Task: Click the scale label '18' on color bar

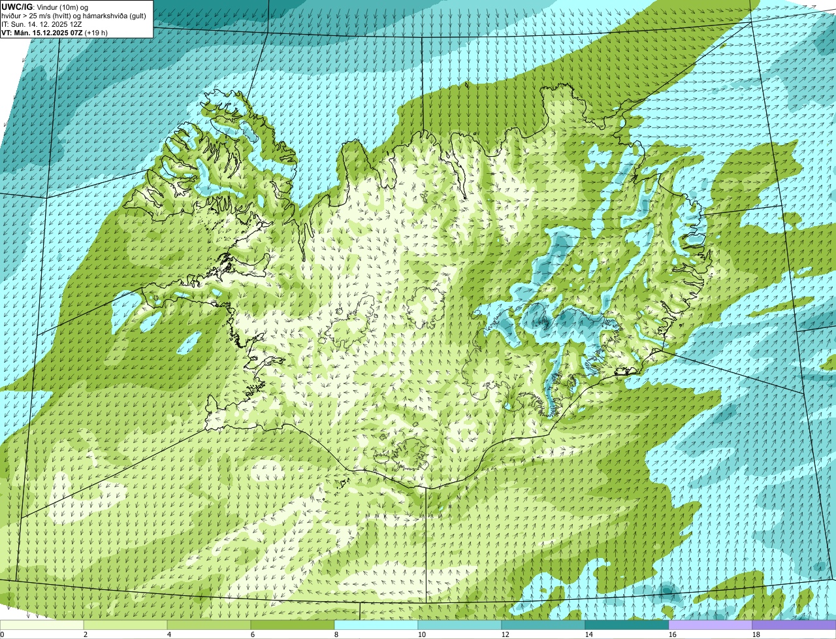Action: pos(756,634)
